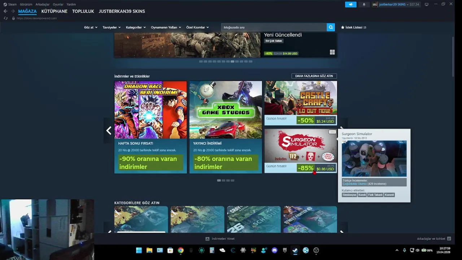Open the Windows Start menu
462x260 pixels.
tap(139, 250)
